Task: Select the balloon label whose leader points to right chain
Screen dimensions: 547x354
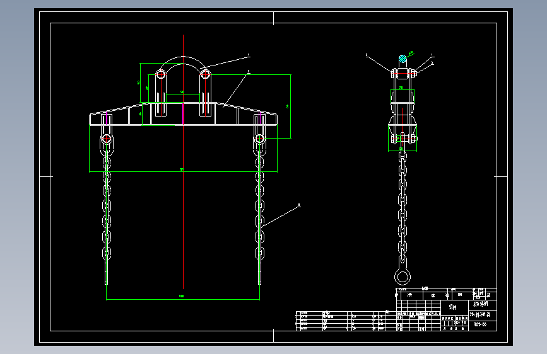Action: coord(299,205)
